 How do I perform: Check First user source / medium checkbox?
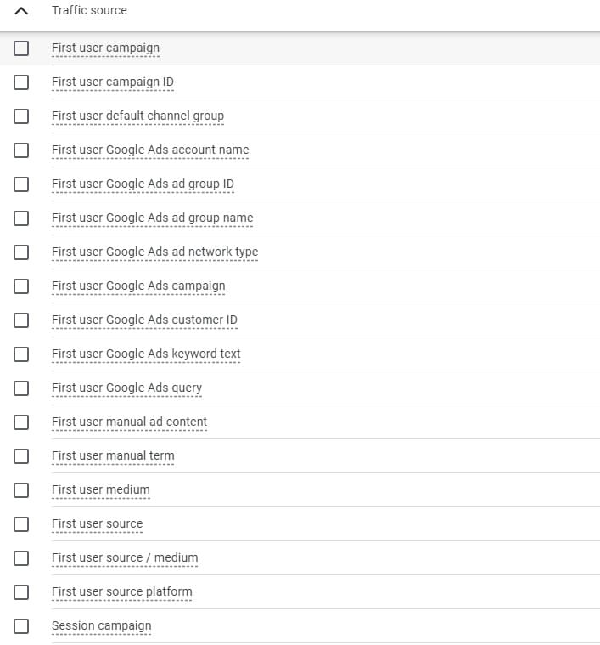[x=21, y=558]
